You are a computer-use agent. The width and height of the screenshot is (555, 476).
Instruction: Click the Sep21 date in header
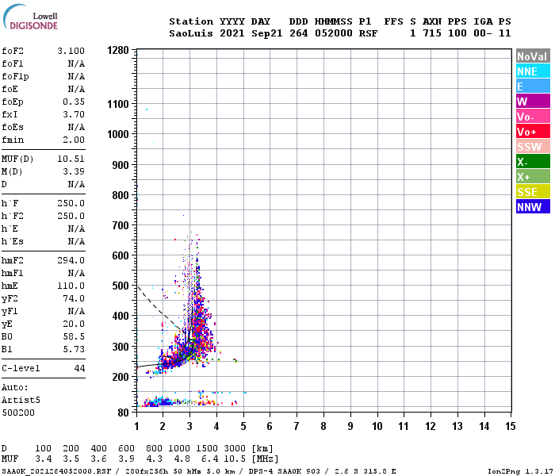coord(267,33)
